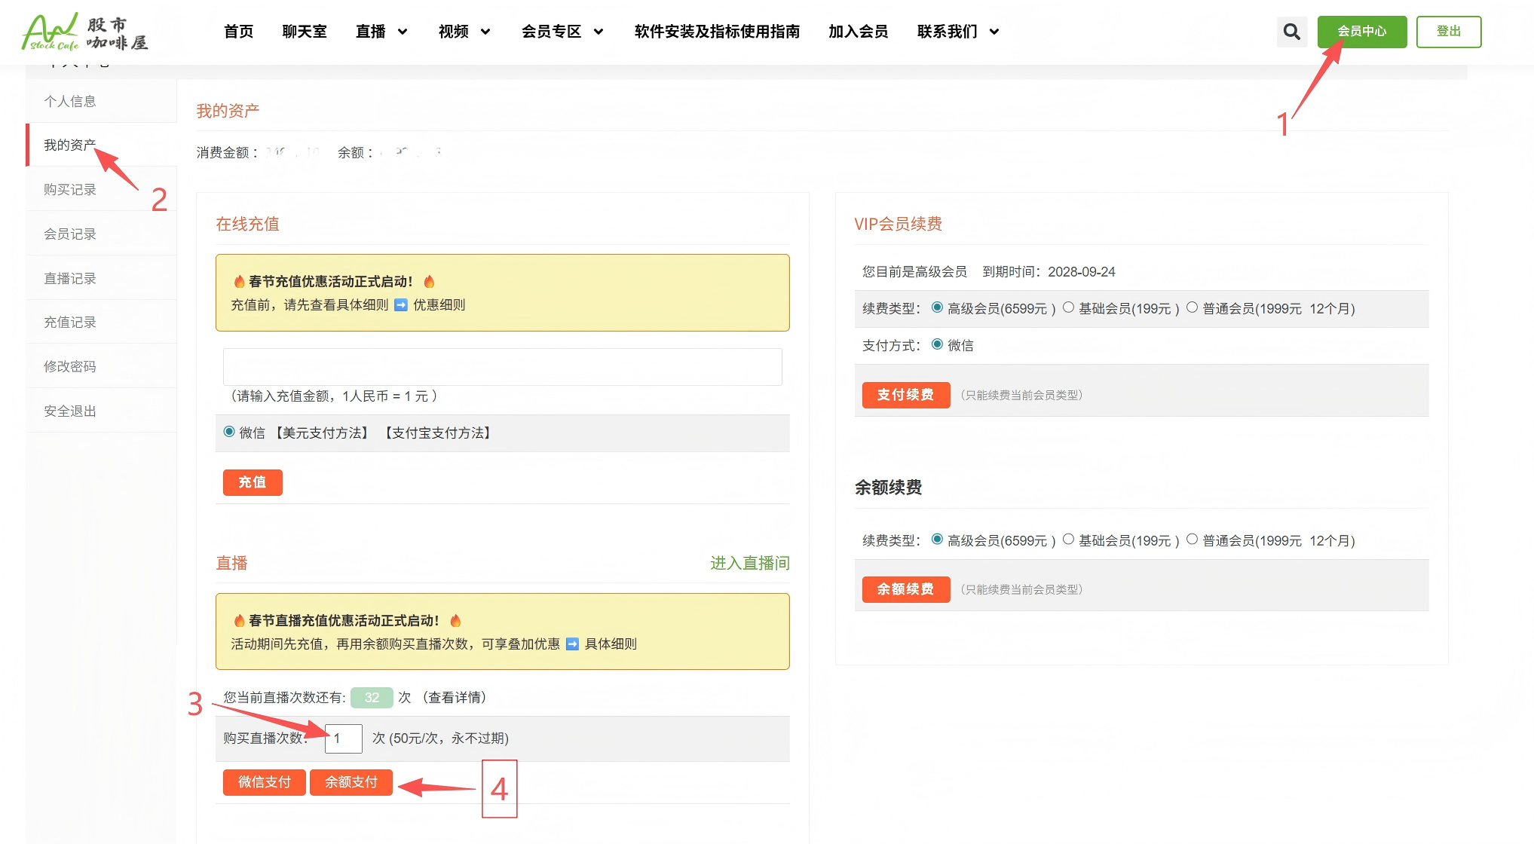The image size is (1534, 844).
Task: Select 普通会员(1999元) under 余额续费
Action: click(x=1192, y=540)
